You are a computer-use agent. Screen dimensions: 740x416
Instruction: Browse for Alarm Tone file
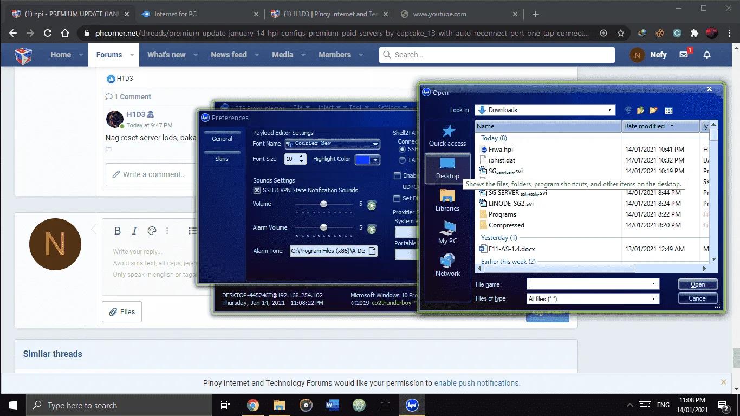point(372,251)
